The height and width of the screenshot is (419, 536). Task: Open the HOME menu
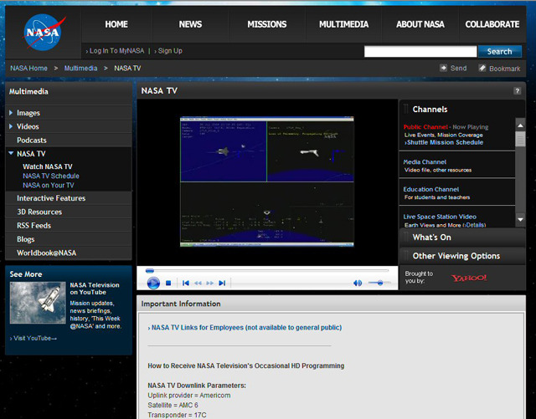[x=116, y=24]
